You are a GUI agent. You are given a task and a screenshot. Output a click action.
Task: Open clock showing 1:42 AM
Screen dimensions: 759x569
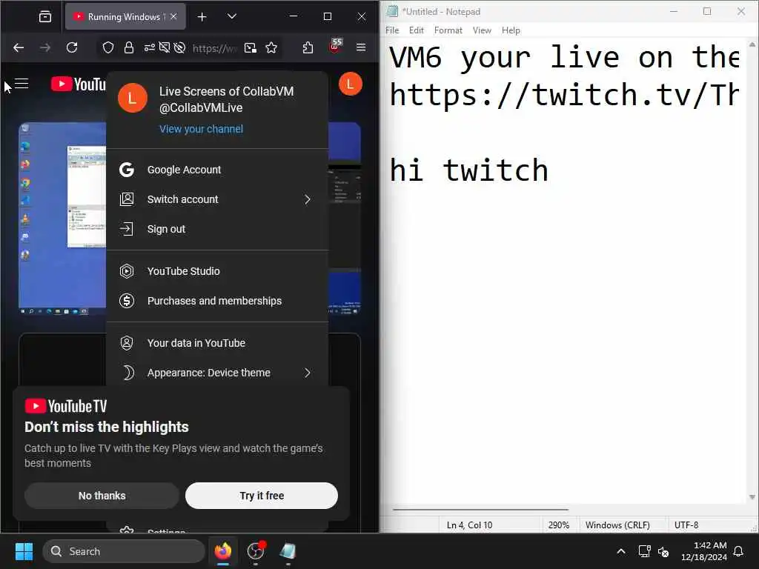tap(703, 551)
